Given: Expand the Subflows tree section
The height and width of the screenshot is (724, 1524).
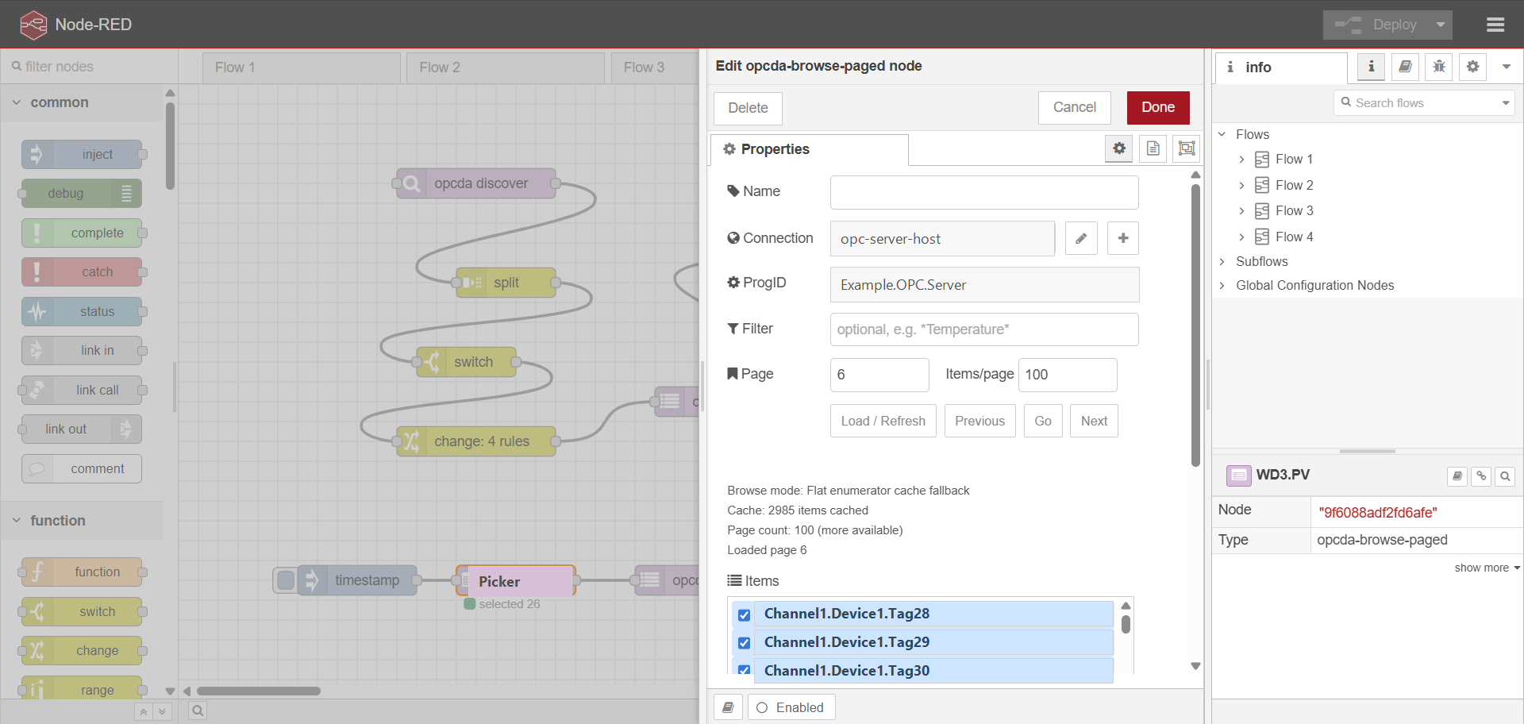Looking at the screenshot, I should [1222, 261].
